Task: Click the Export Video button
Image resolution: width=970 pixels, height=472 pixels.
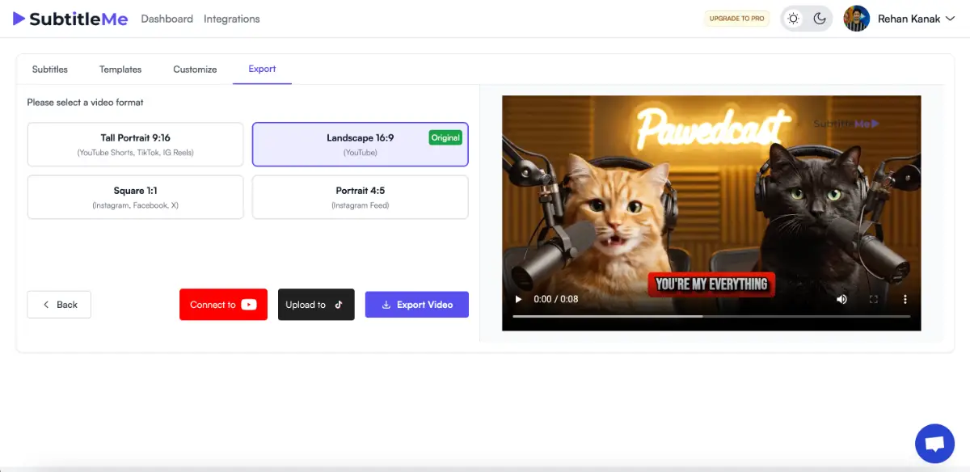Action: pos(416,305)
